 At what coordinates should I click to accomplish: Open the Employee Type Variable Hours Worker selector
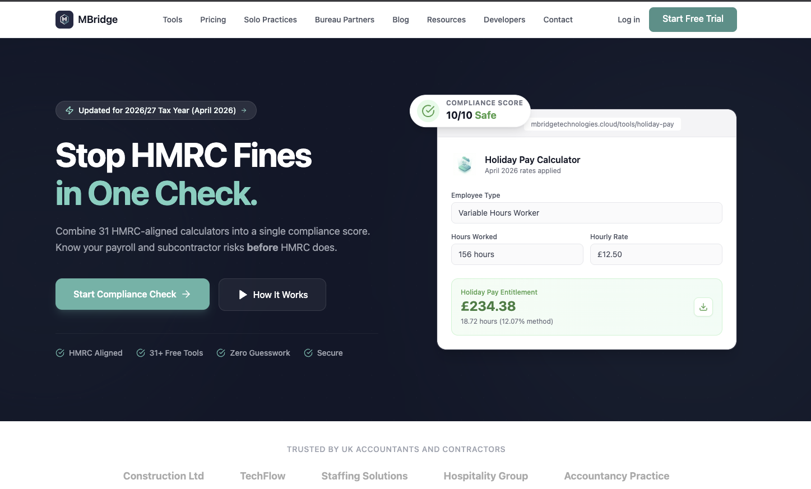point(587,213)
